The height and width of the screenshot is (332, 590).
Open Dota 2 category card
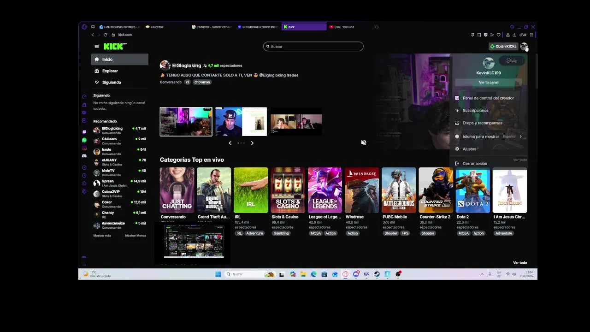click(x=472, y=190)
